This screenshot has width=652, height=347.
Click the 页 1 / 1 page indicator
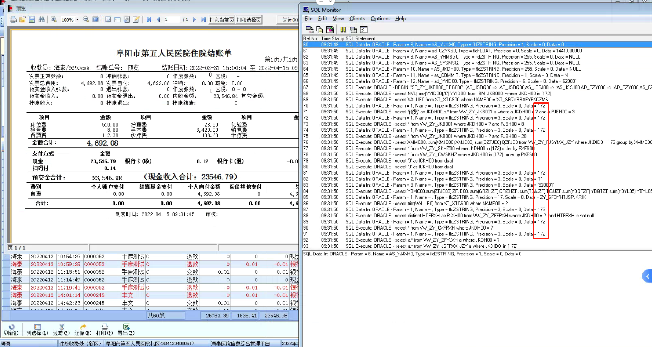pos(17,248)
